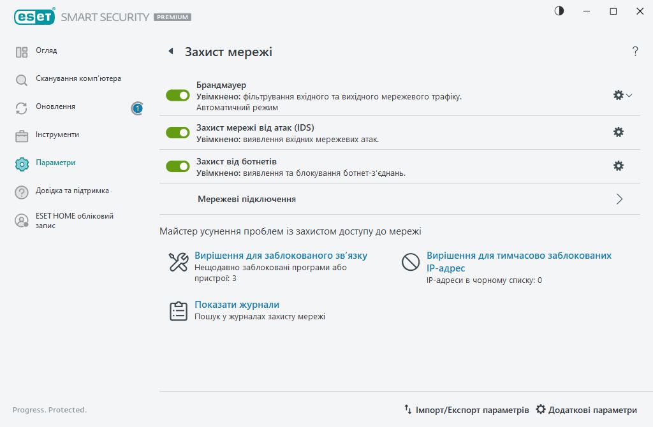Image resolution: width=653 pixels, height=427 pixels.
Task: Turn off the IDS network attack protection switch
Action: tap(178, 133)
